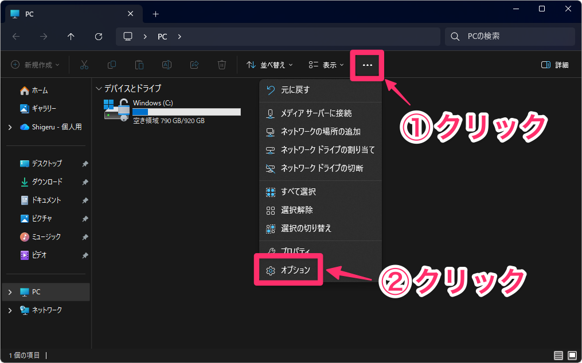This screenshot has height=363, width=582.
Task: Click the Up arrow navigation icon
Action: (x=71, y=37)
